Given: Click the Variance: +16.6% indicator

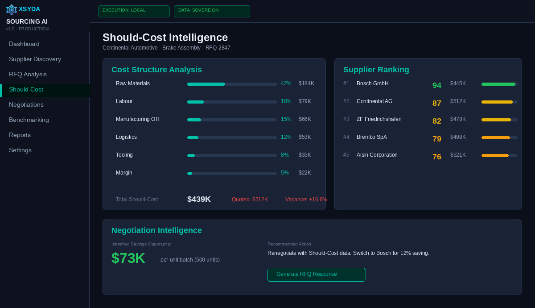Looking at the screenshot, I should point(306,200).
